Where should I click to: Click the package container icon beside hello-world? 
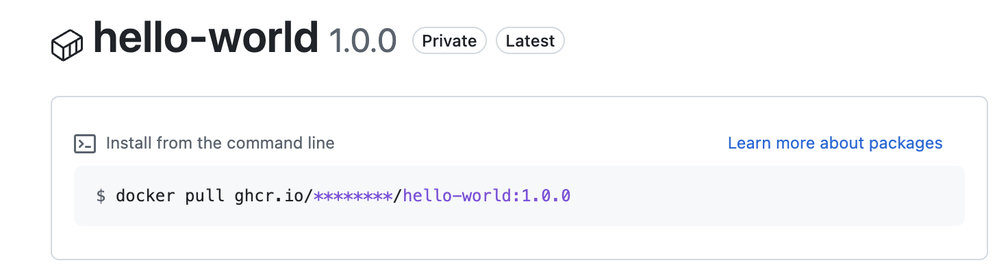[67, 45]
